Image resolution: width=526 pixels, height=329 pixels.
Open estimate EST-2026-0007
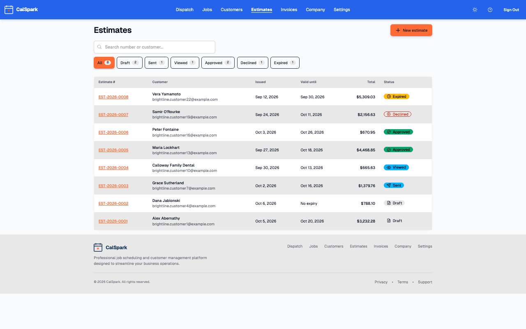tap(113, 115)
